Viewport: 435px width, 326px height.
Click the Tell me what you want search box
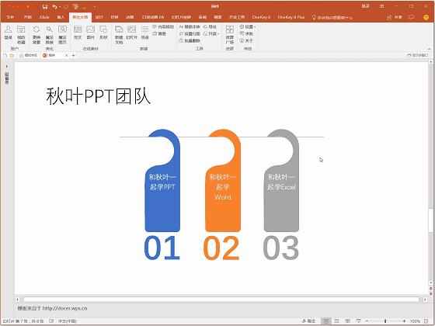coord(332,17)
